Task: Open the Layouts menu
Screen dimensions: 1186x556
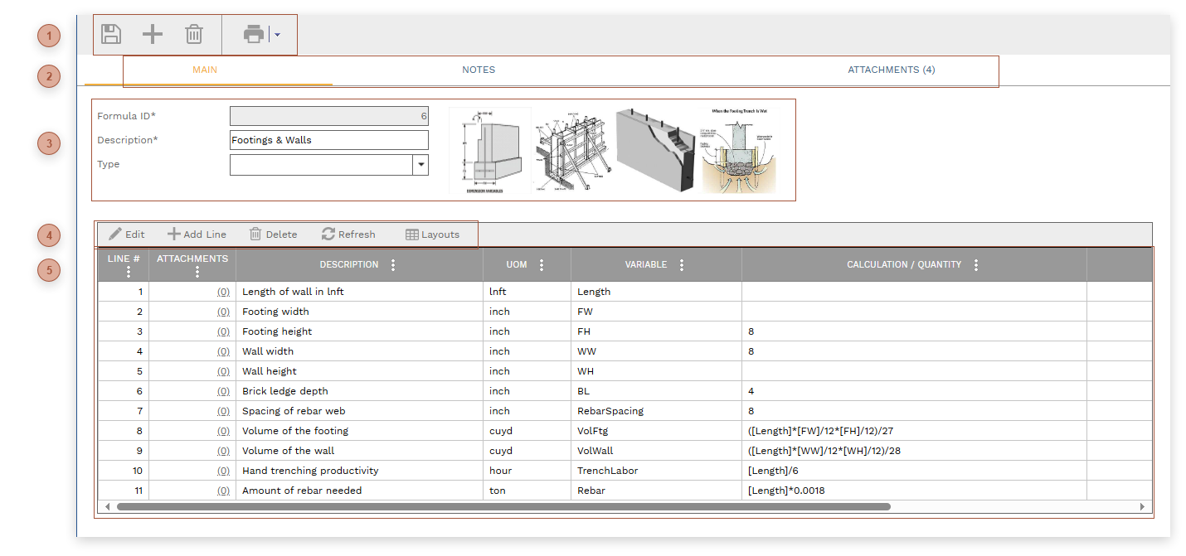Action: (x=432, y=234)
